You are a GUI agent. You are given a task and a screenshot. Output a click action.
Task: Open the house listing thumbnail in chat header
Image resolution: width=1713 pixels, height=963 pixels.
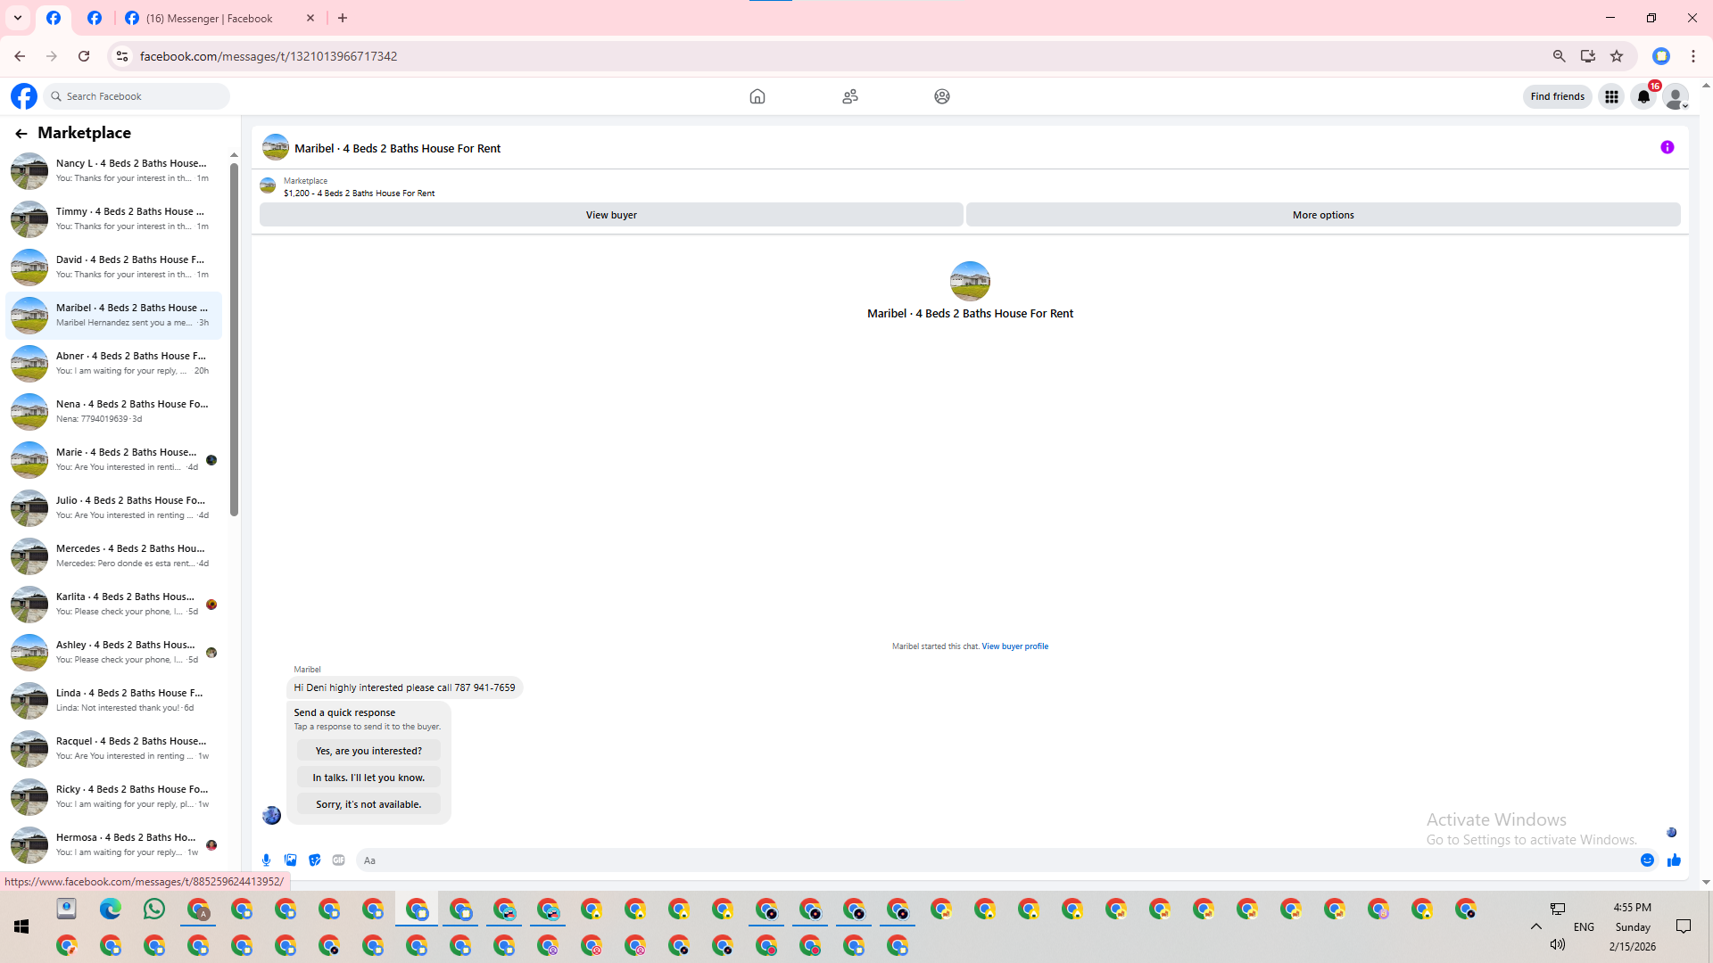[276, 147]
